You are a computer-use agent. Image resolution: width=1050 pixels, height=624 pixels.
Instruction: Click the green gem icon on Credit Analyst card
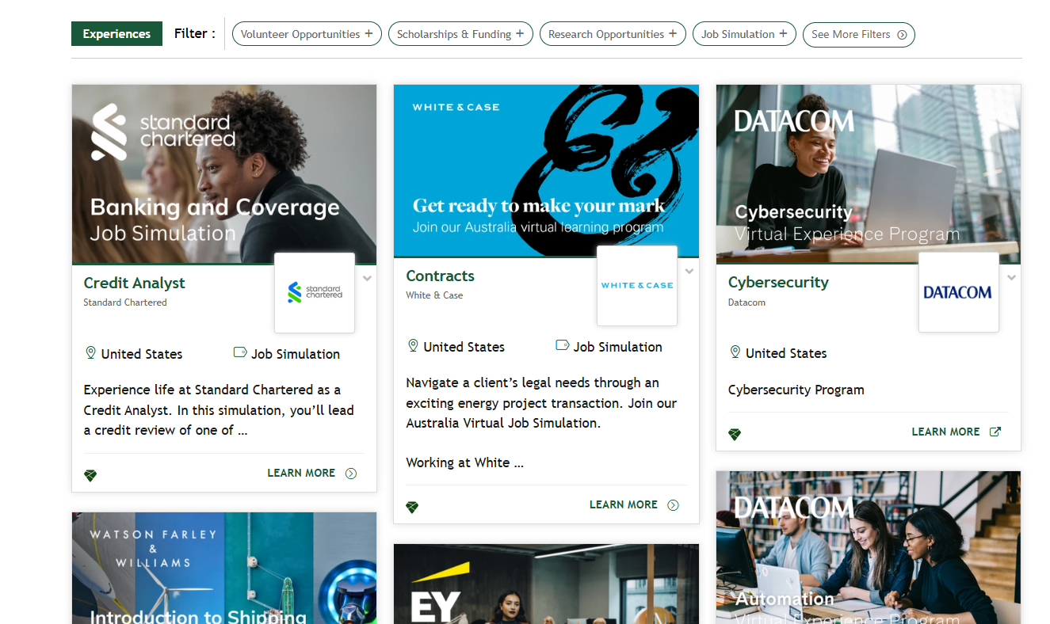click(x=90, y=476)
